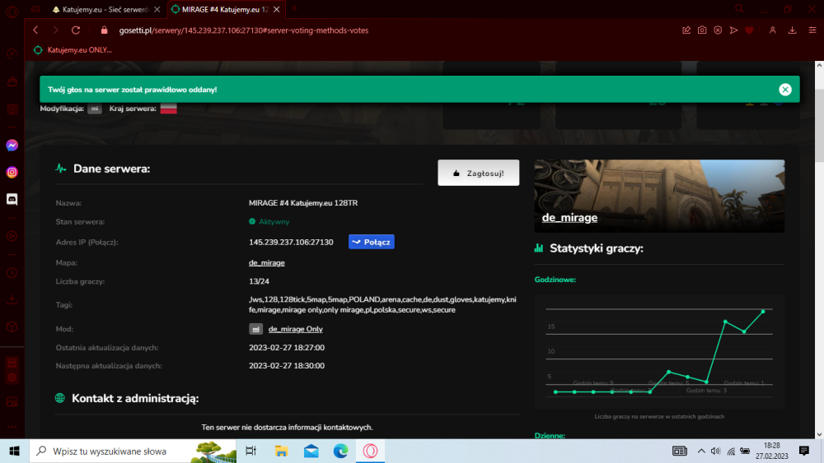Viewport: 824px width, 463px height.
Task: Close the Katujemy.eu - Sieć serwerów tab
Action: (157, 9)
